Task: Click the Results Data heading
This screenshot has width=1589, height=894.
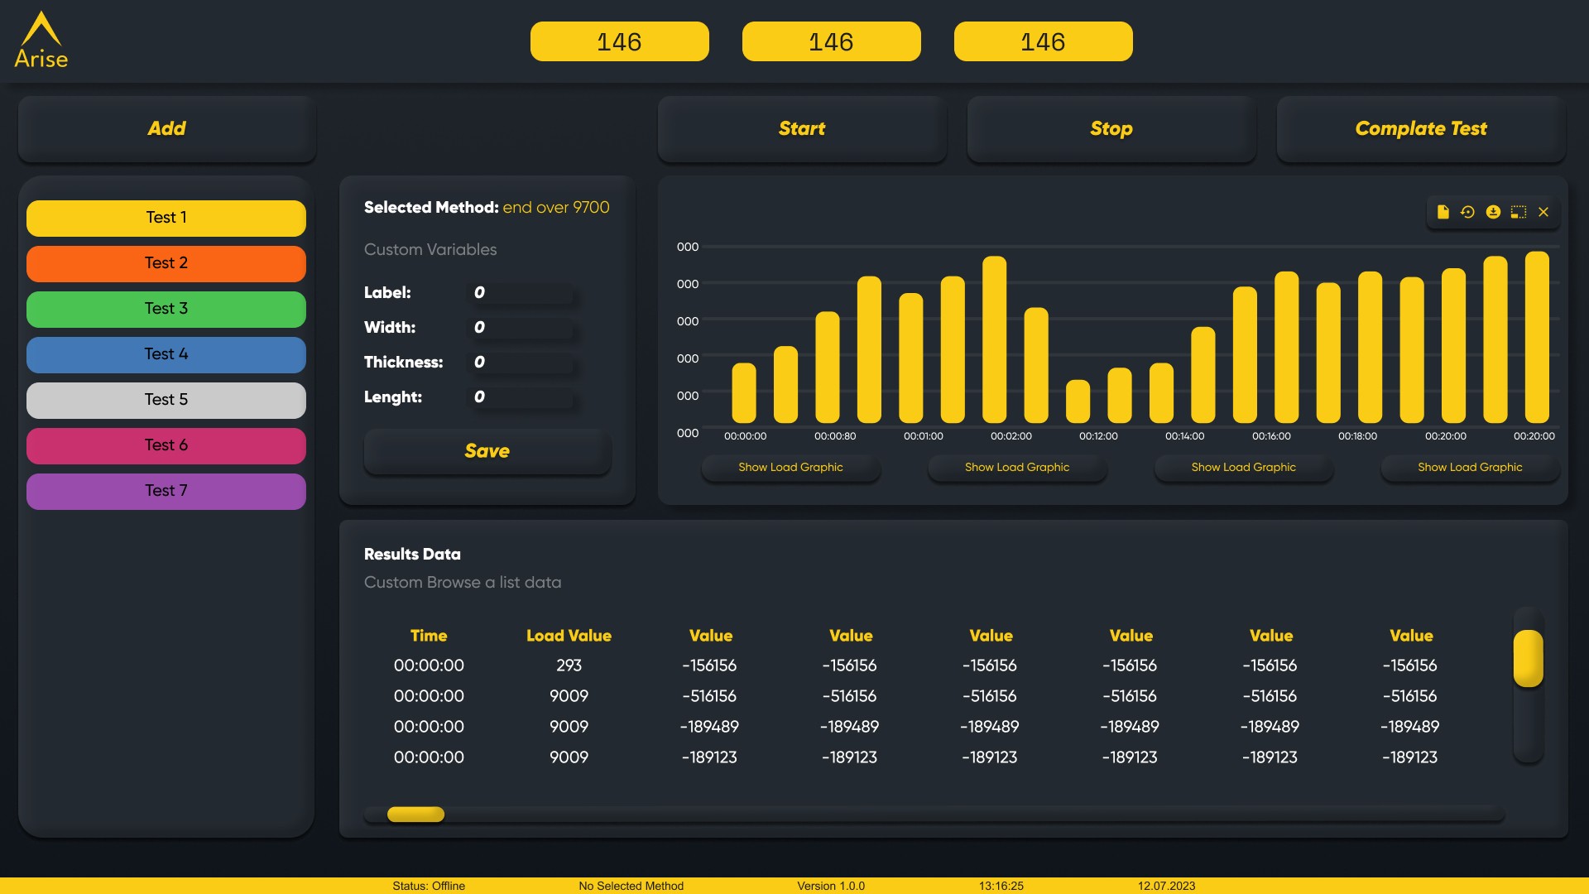Action: (x=412, y=555)
